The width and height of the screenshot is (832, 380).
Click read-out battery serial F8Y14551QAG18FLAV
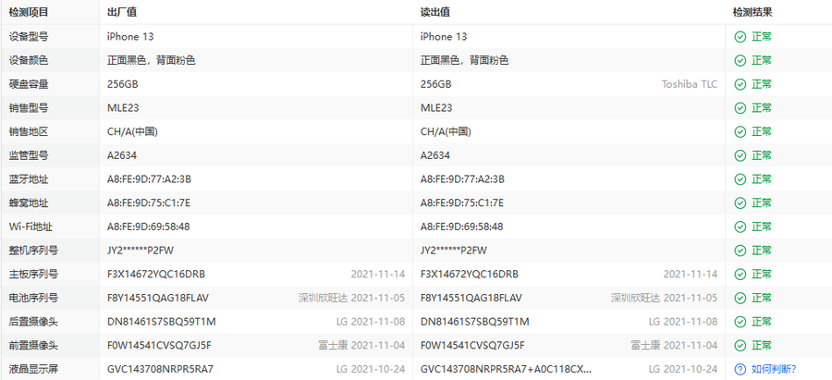471,298
